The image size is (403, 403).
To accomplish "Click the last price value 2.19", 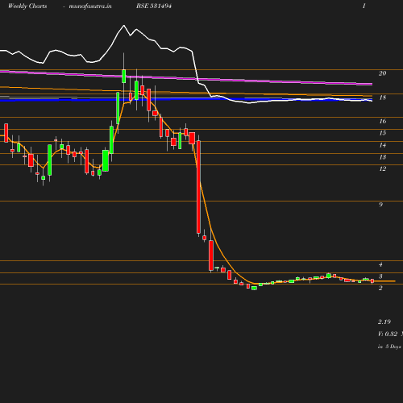I will (x=384, y=322).
